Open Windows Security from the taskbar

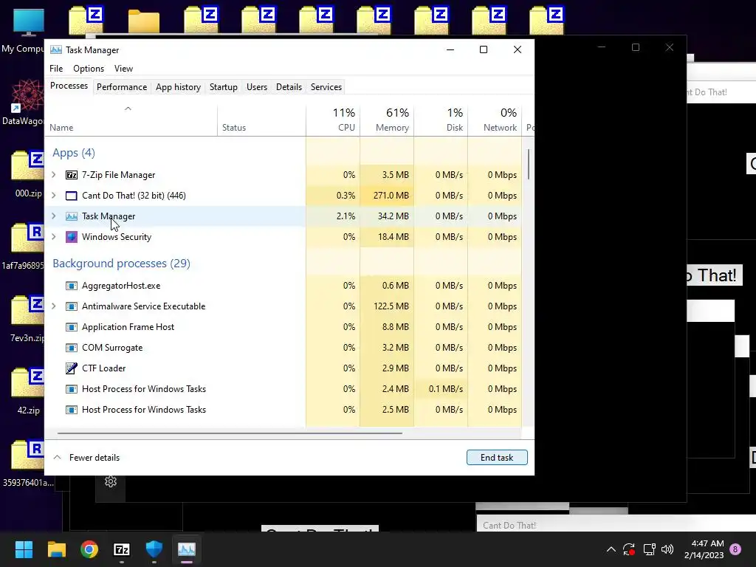(154, 549)
